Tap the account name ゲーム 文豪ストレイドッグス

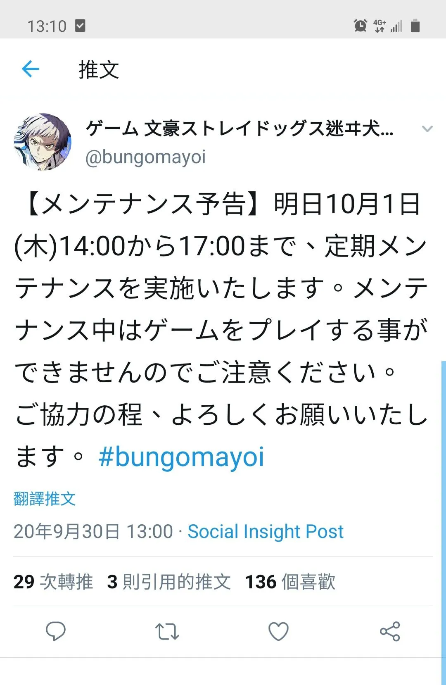(x=240, y=128)
